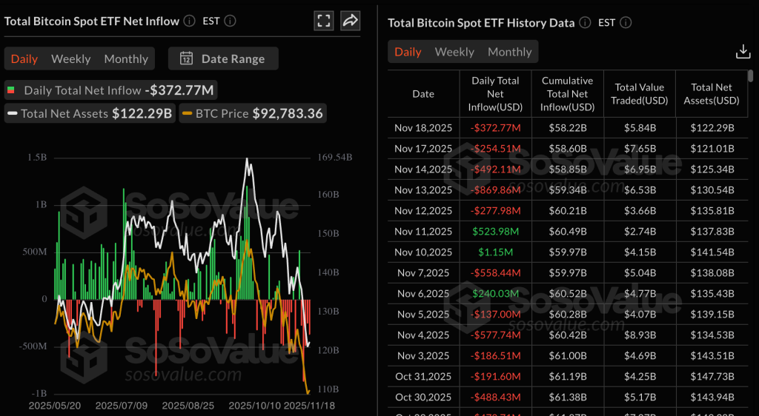Click the $240.03M inflow value

tap(495, 293)
